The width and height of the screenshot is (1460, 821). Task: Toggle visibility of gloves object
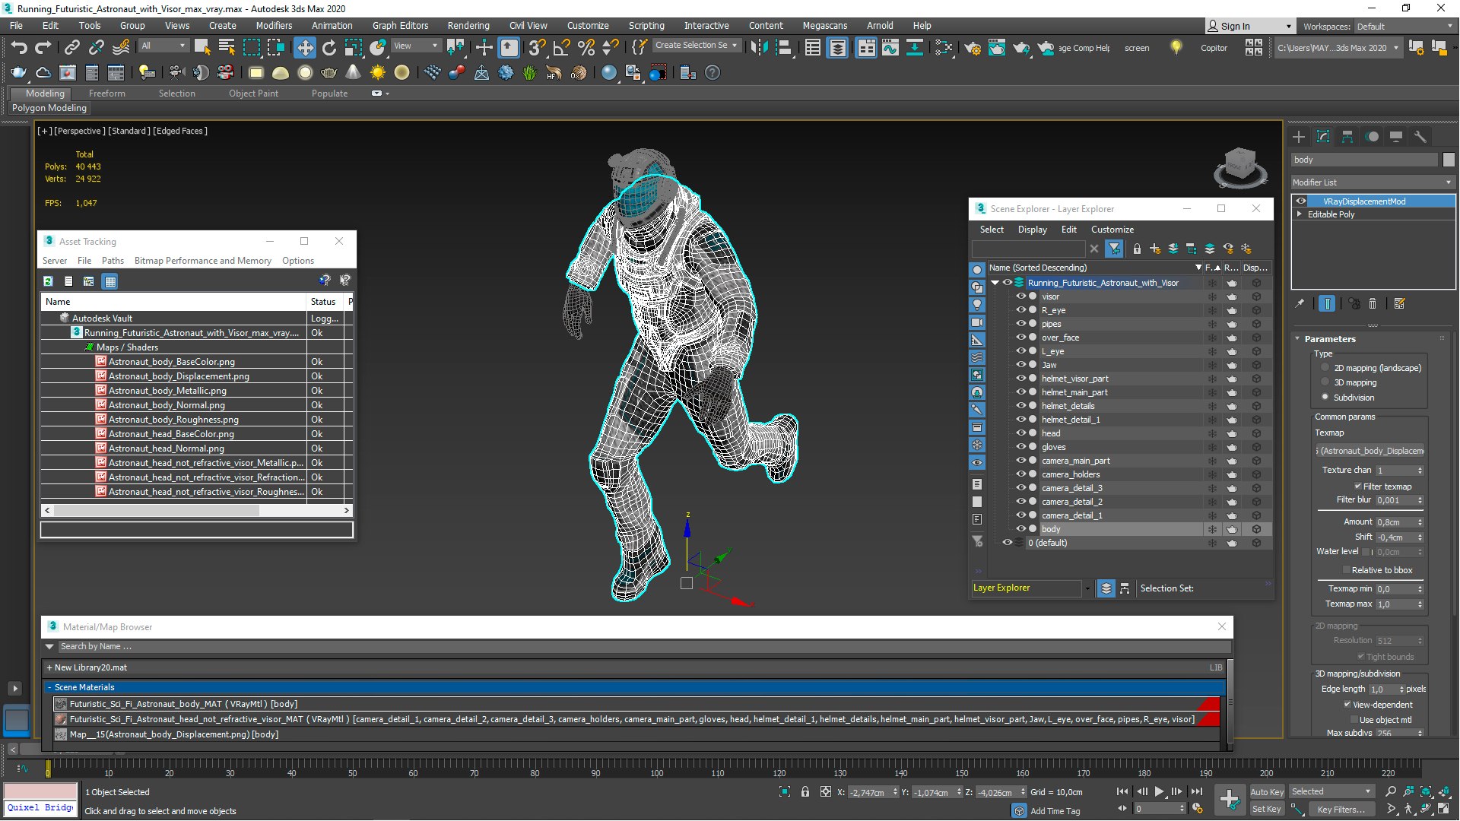pyautogui.click(x=1020, y=447)
